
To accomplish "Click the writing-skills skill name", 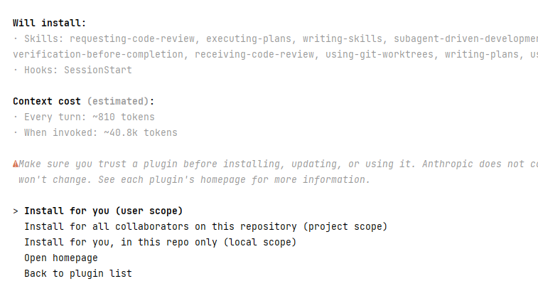I will [343, 39].
